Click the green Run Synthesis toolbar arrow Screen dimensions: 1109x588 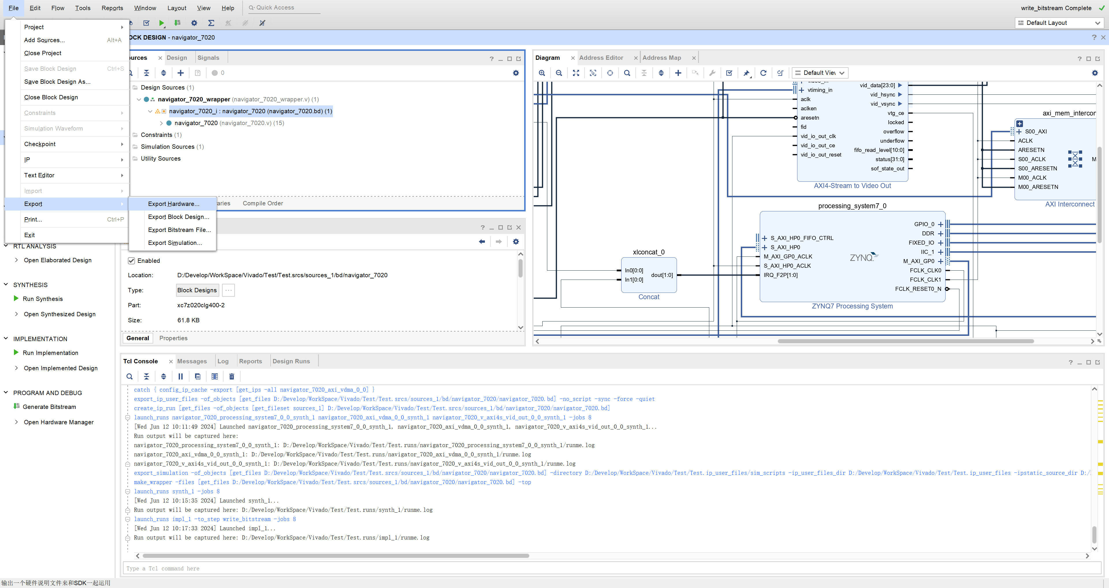(161, 23)
